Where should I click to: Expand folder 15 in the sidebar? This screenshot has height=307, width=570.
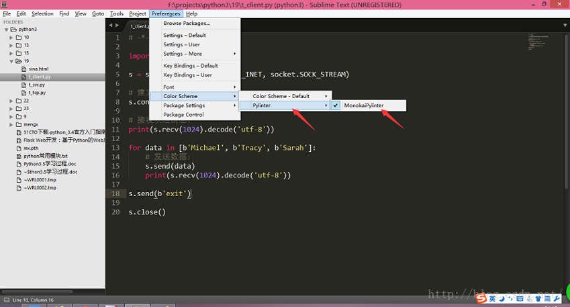click(11, 54)
